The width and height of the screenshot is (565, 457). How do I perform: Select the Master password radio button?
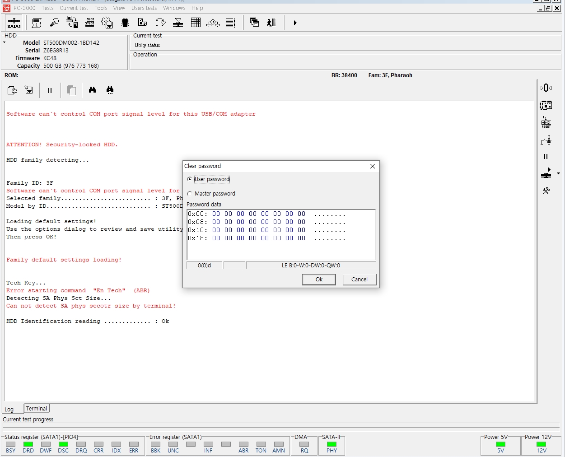[x=190, y=194]
